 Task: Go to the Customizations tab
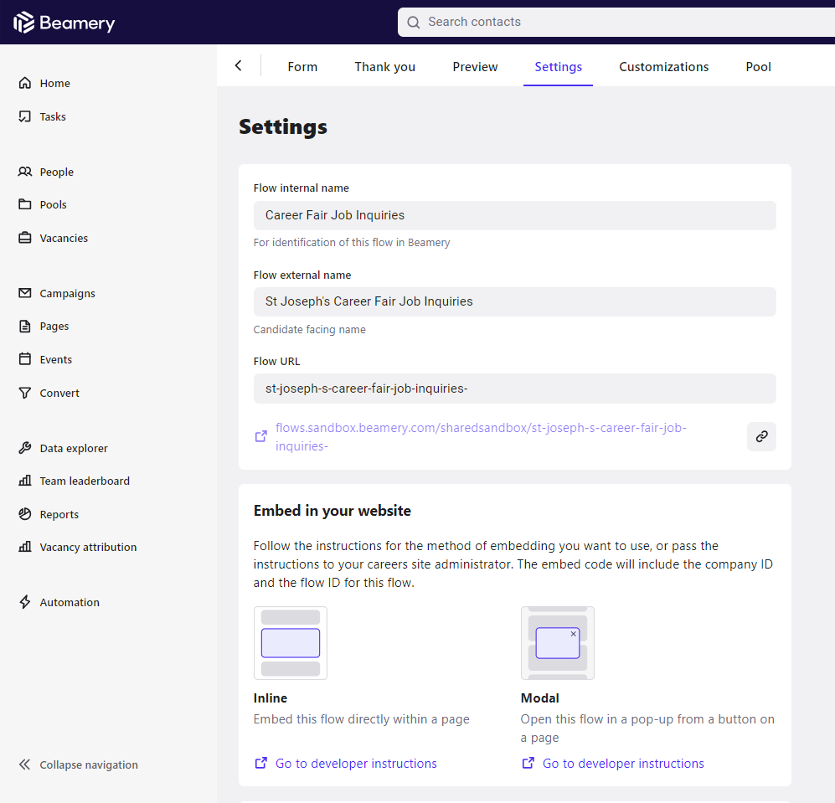[663, 67]
